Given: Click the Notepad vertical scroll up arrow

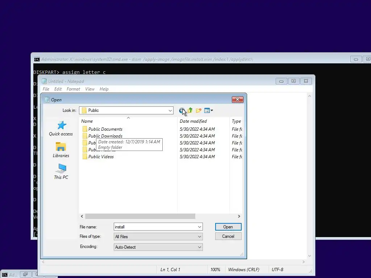Looking at the screenshot, I should 309,96.
